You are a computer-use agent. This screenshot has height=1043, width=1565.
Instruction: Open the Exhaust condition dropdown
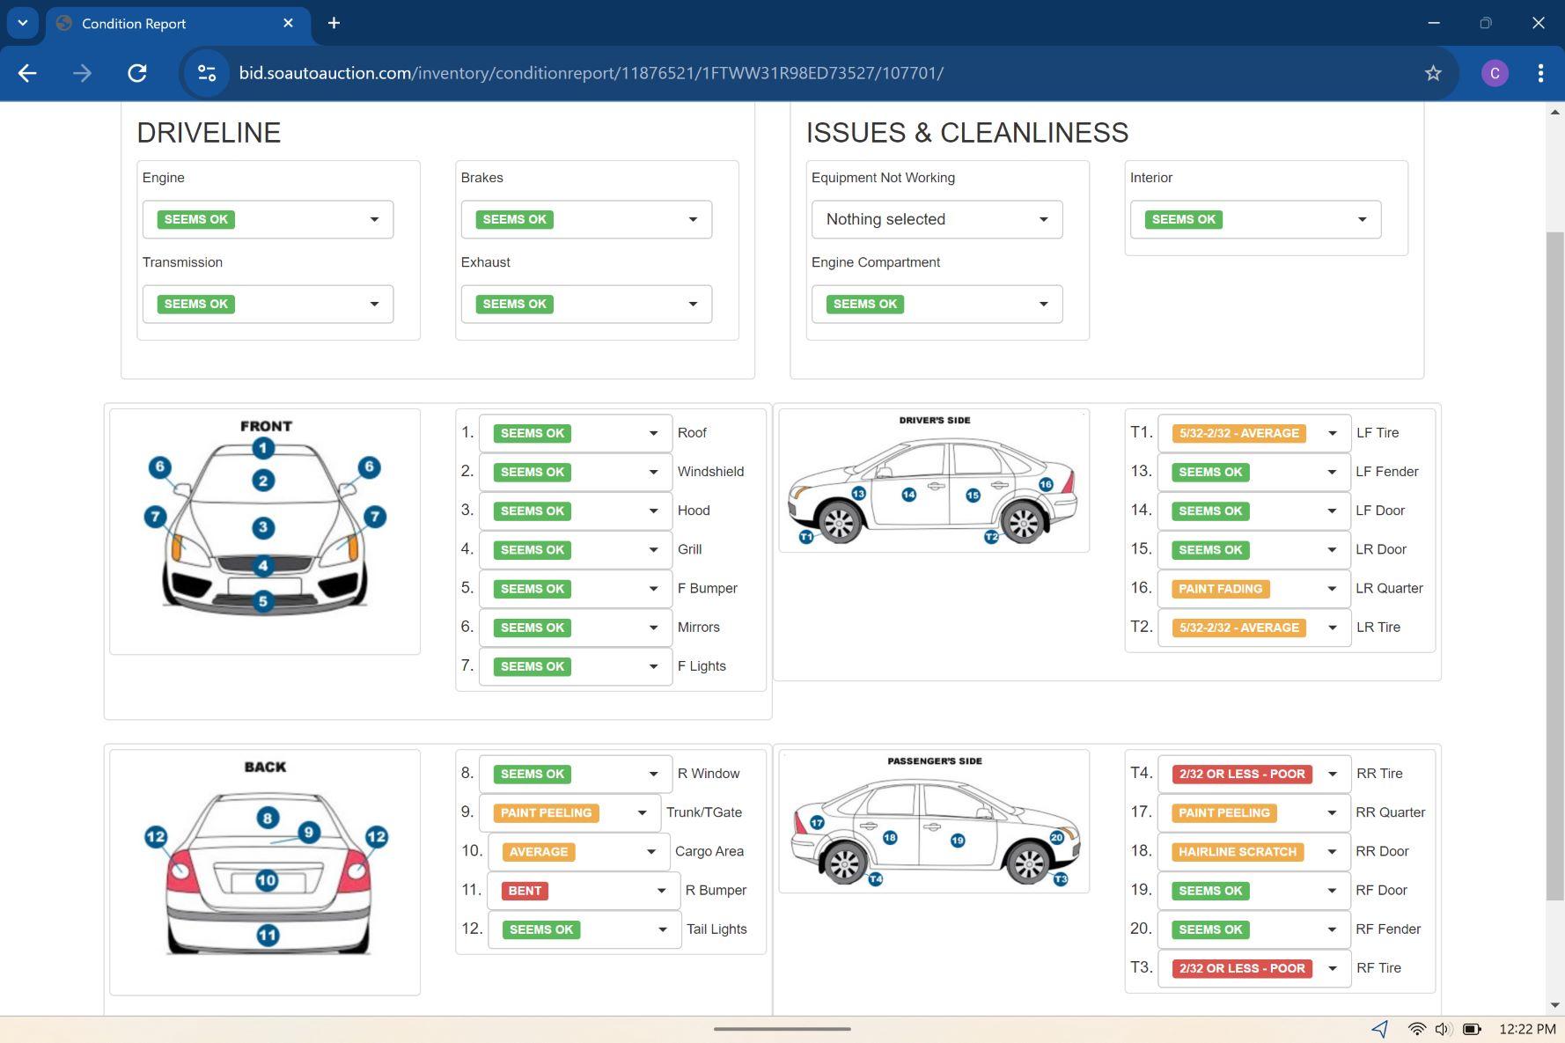(x=586, y=304)
